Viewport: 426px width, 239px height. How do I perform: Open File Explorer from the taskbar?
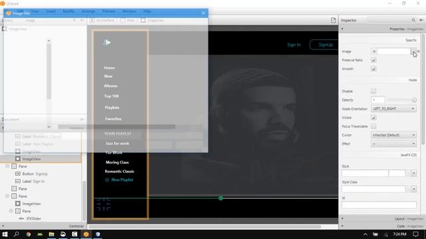(51, 234)
